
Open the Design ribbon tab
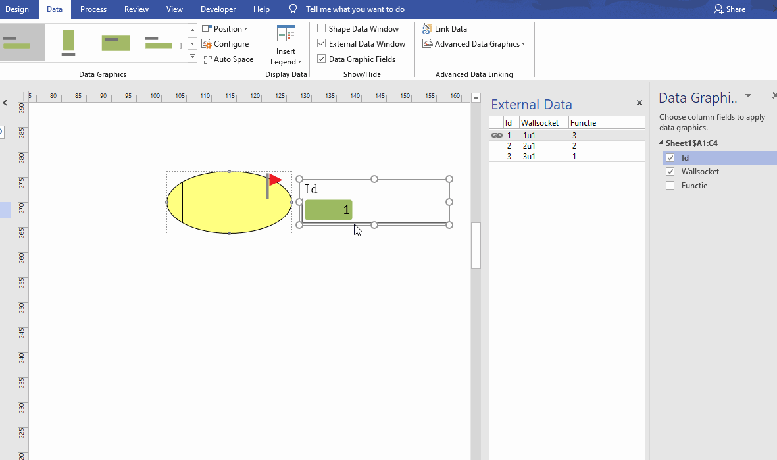16,9
